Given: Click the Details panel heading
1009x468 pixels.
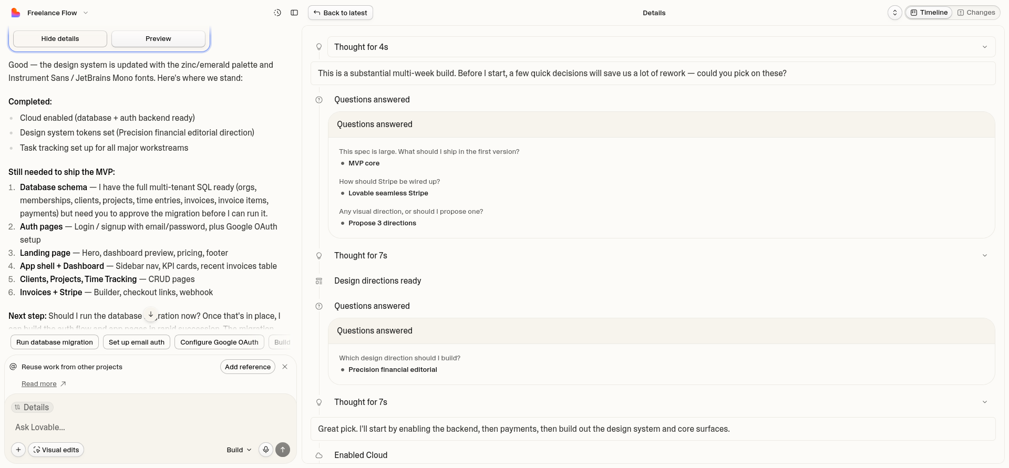Looking at the screenshot, I should pos(654,13).
